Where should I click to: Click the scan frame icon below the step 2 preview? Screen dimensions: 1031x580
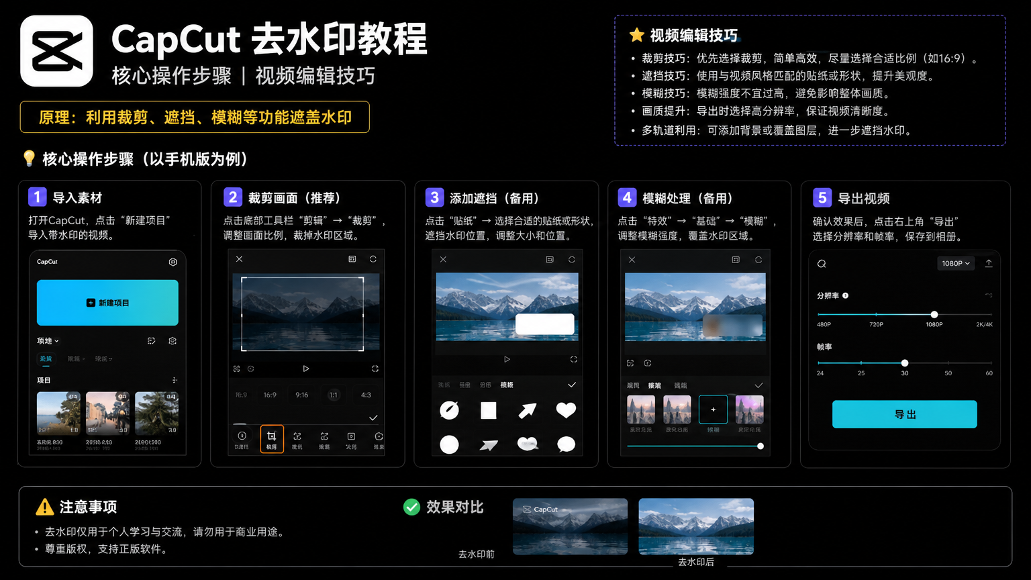tap(237, 369)
